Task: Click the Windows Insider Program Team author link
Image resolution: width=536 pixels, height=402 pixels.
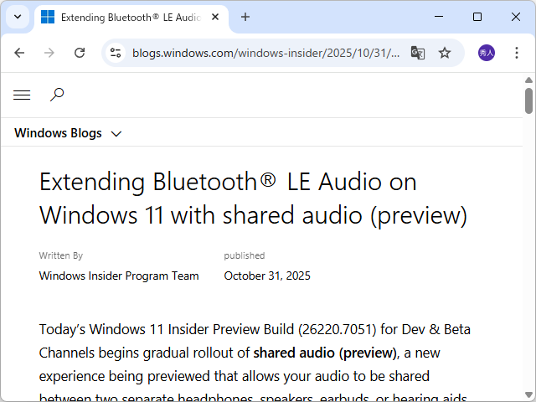Action: click(119, 276)
